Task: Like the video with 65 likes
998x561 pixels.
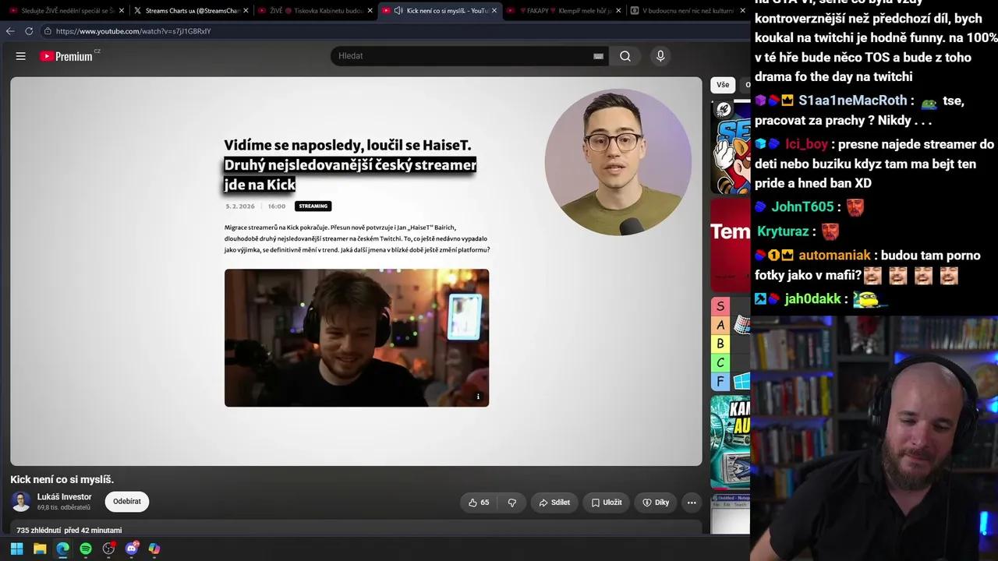Action: click(479, 503)
